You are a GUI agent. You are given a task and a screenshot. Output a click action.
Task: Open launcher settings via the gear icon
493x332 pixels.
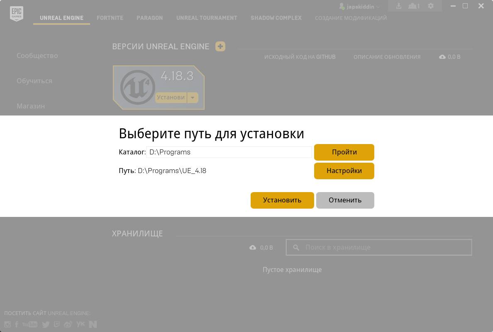coord(430,6)
